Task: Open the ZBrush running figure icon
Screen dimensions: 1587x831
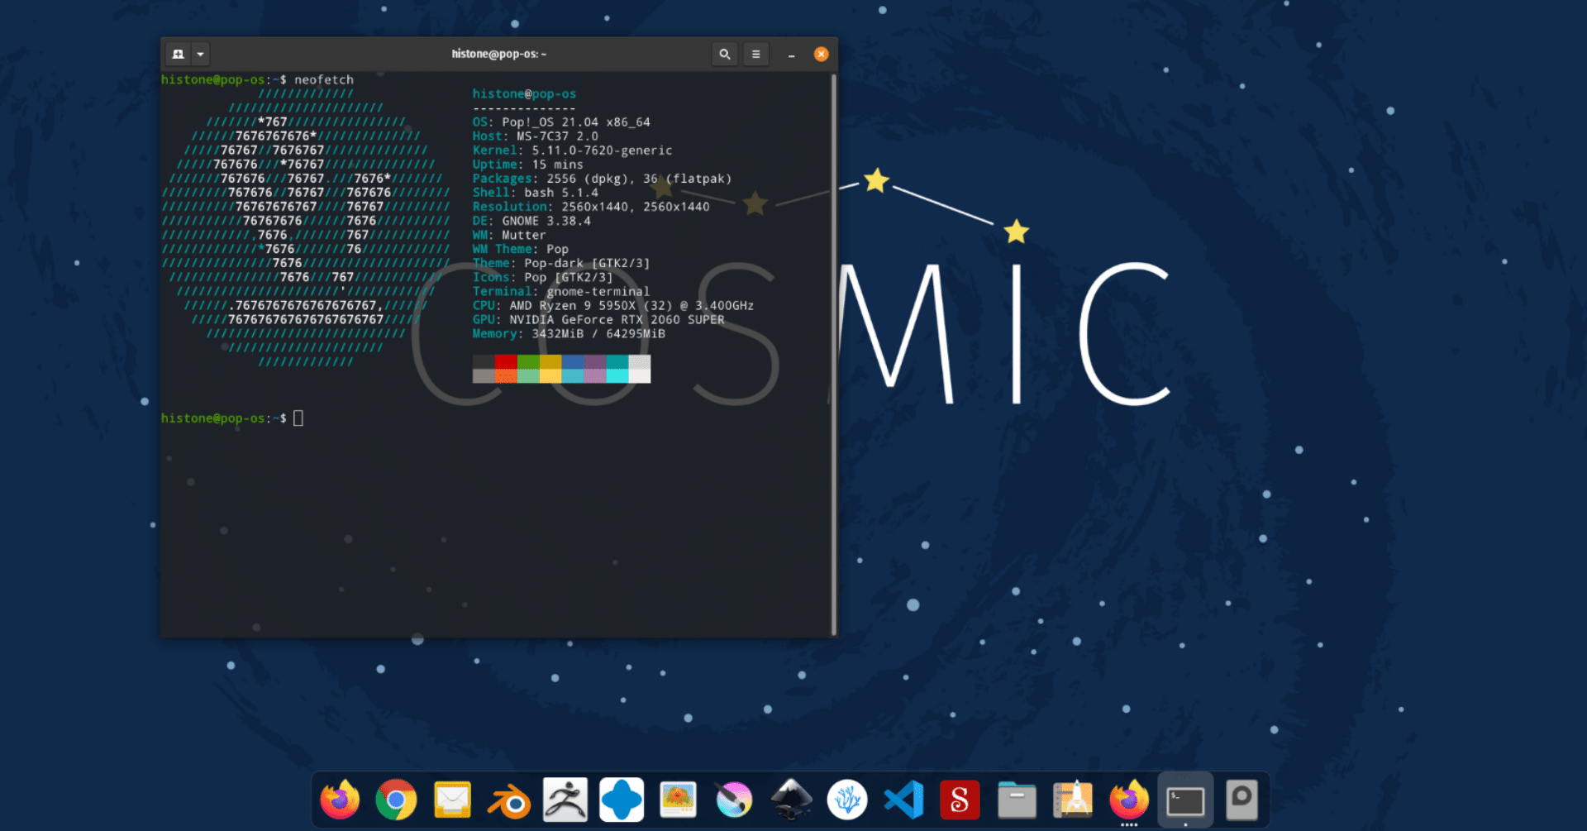Action: (x=565, y=800)
